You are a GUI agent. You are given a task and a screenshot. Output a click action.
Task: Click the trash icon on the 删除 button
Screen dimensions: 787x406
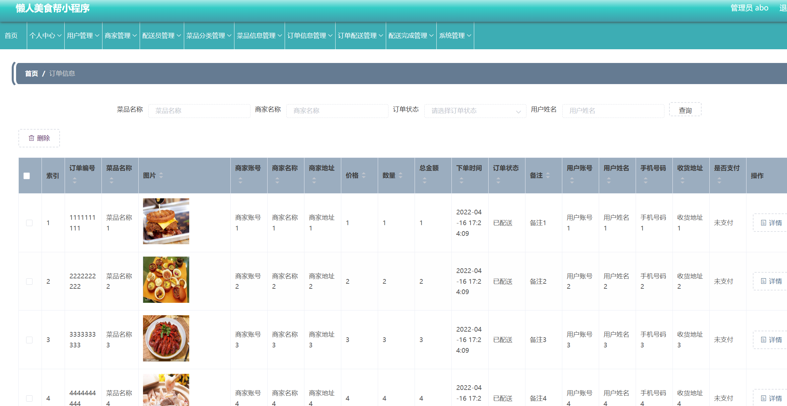32,138
